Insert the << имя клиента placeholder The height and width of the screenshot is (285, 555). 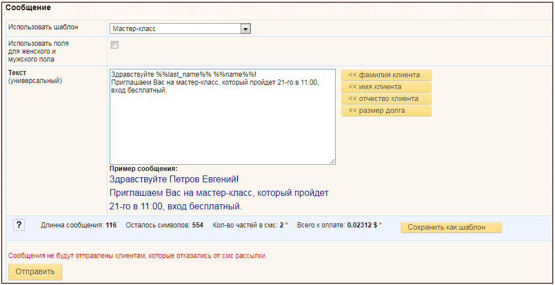click(x=386, y=87)
